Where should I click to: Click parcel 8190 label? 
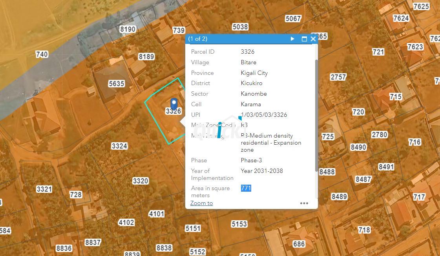coord(128,29)
